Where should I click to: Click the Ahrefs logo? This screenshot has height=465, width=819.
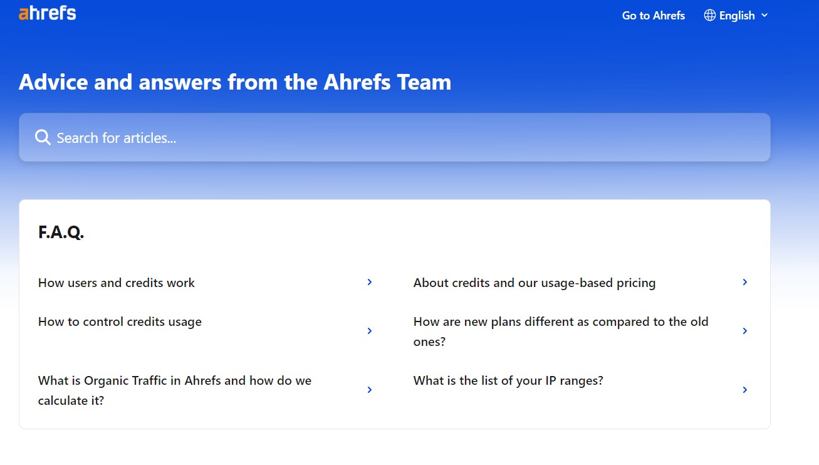point(48,13)
